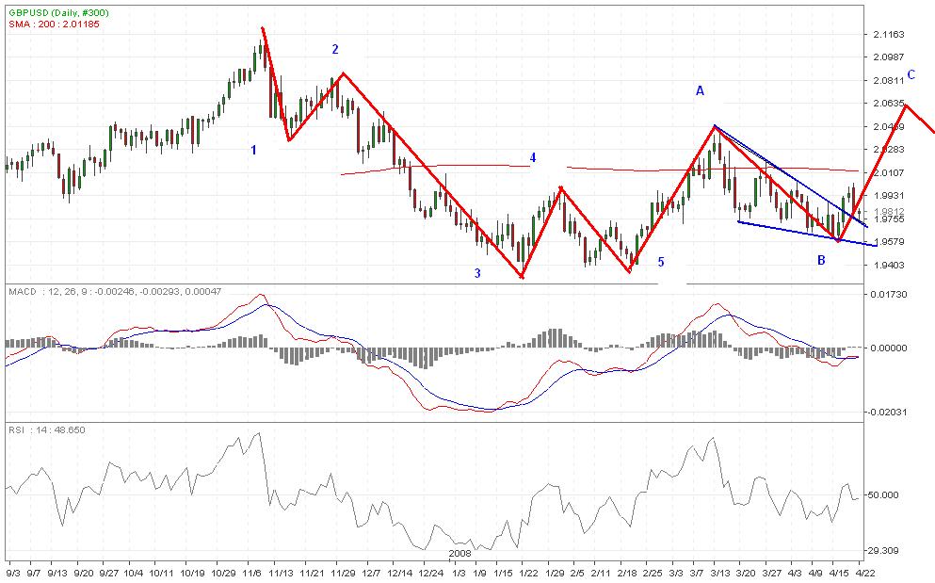Click the 12/14 date on the time axis

pos(401,573)
